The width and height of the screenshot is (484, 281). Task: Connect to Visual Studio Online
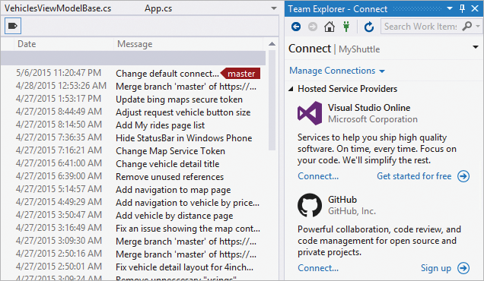(x=318, y=176)
